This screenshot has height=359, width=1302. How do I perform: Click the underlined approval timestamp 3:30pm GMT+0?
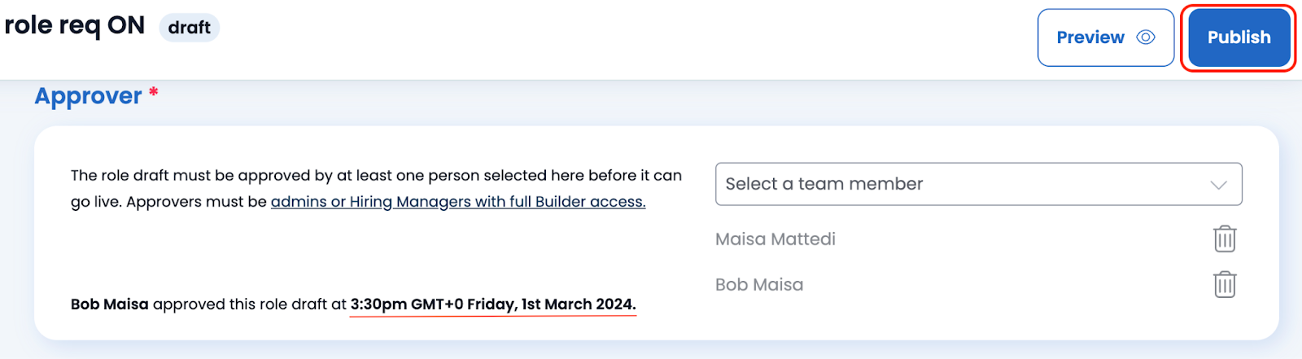(493, 304)
